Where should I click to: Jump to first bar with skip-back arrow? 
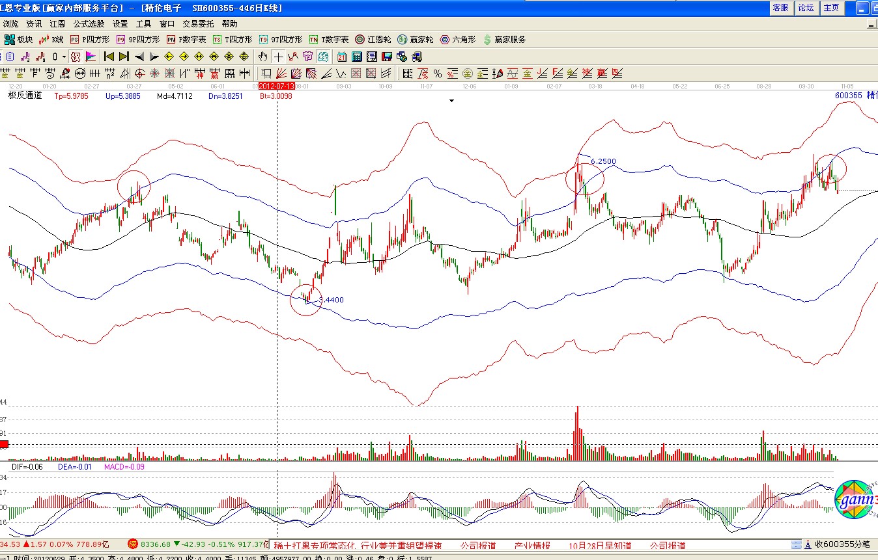[109, 57]
